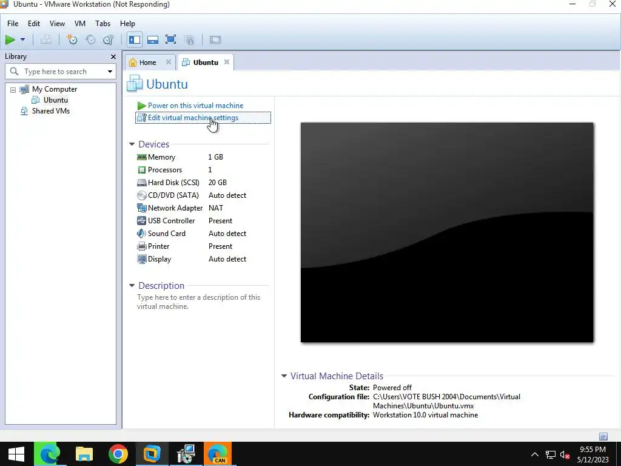The image size is (621, 466).
Task: Open File Explorer from the taskbar
Action: coord(84,454)
